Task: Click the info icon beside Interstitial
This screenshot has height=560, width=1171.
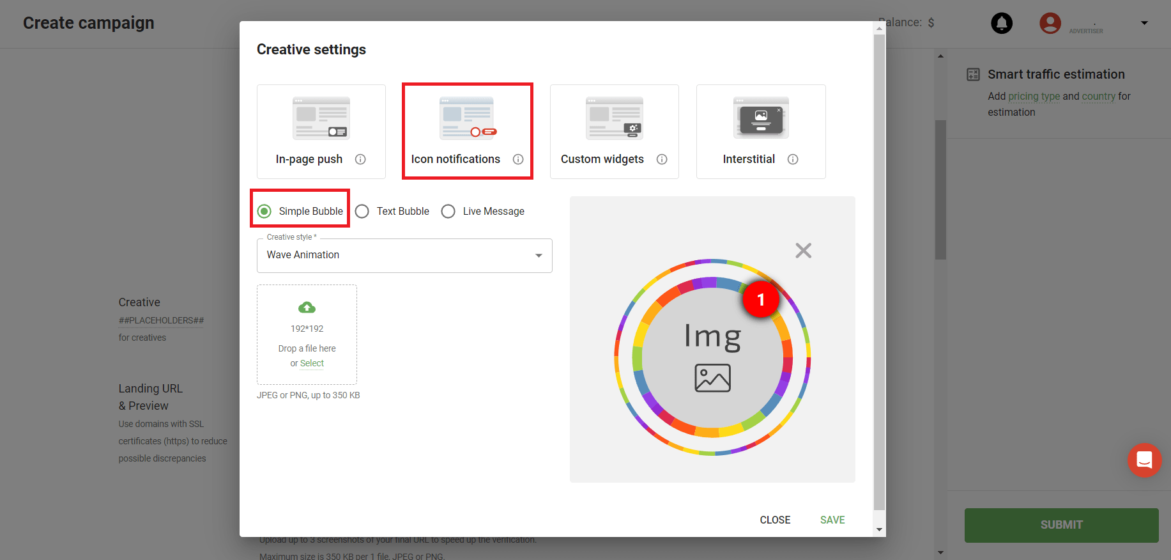Action: coord(793,159)
